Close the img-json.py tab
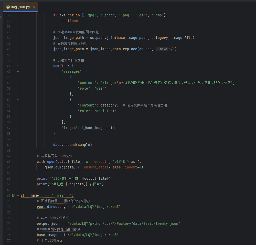The width and height of the screenshot is (256, 245). point(34,7)
